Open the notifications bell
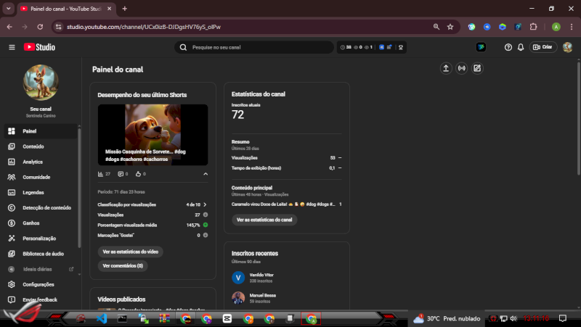Screen dimensions: 581x327 pos(520,47)
